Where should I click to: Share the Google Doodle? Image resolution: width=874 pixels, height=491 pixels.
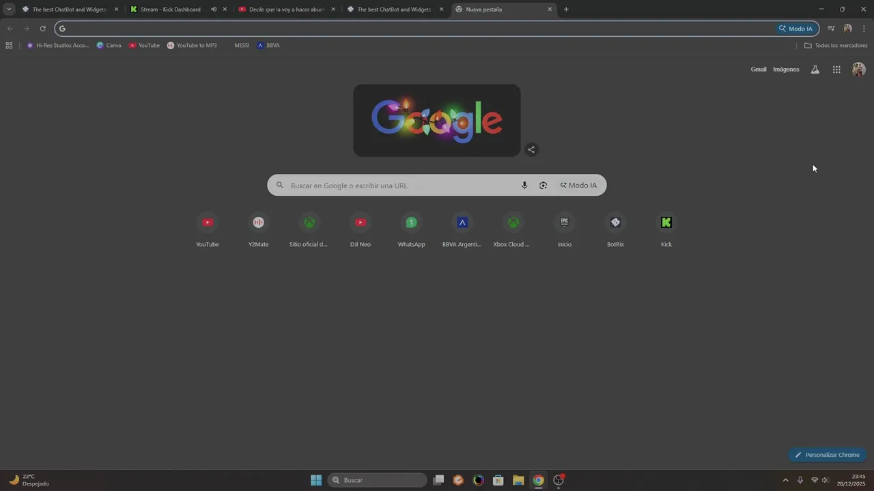click(531, 150)
